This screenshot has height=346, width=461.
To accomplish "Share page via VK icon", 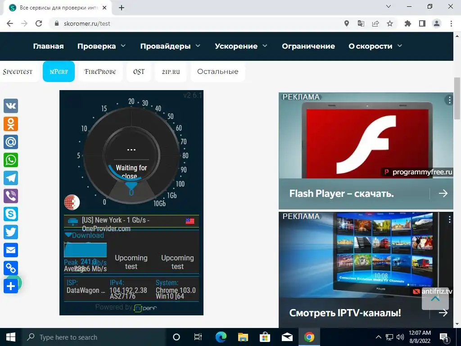I will (x=11, y=105).
